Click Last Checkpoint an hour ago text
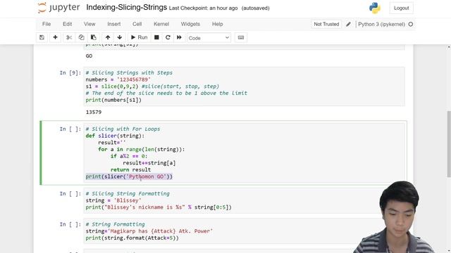 pyautogui.click(x=204, y=8)
